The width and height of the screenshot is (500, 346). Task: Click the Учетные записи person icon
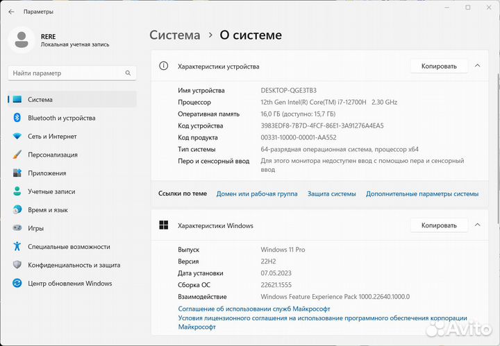coord(17,191)
